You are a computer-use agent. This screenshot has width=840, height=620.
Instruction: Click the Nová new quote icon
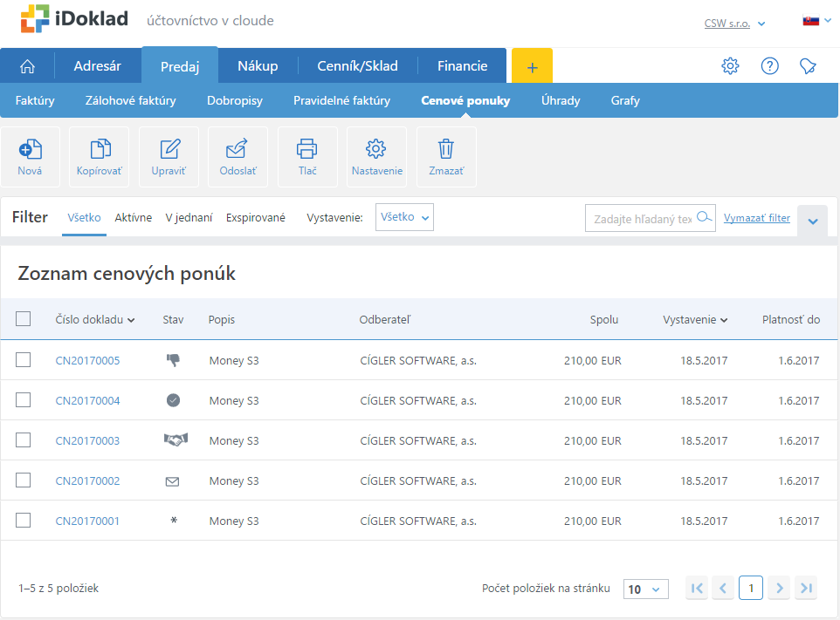pyautogui.click(x=30, y=149)
